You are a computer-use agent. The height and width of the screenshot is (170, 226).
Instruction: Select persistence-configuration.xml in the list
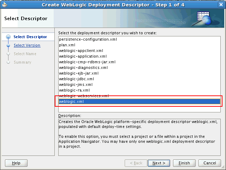(x=139, y=39)
